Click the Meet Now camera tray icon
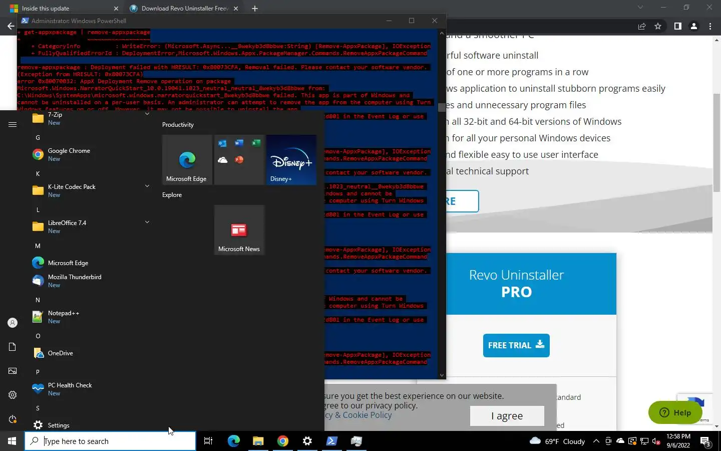The width and height of the screenshot is (721, 451). pyautogui.click(x=608, y=441)
